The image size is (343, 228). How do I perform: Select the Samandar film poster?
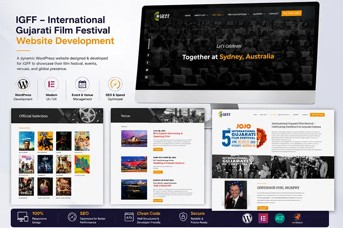click(27, 187)
